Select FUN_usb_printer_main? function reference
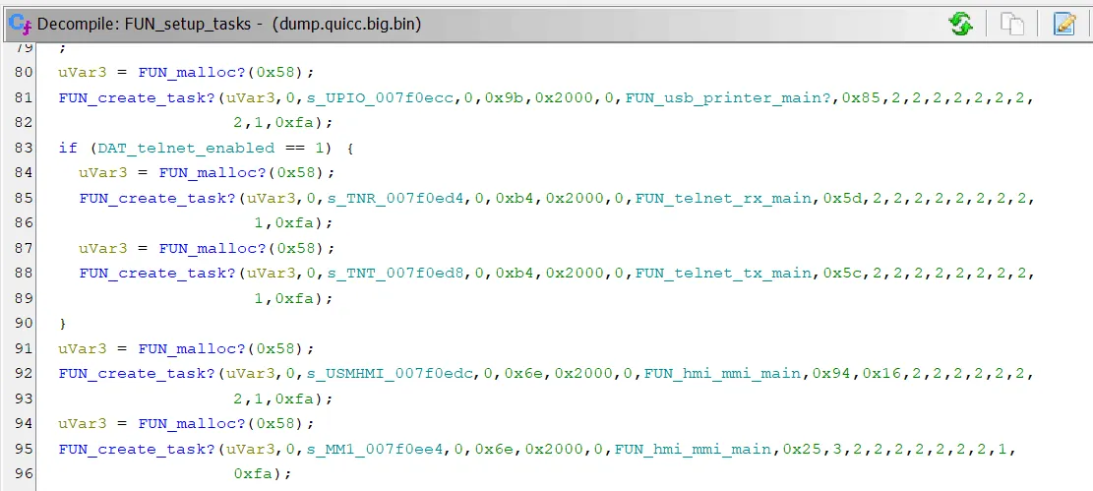Image resolution: width=1093 pixels, height=491 pixels. [729, 97]
